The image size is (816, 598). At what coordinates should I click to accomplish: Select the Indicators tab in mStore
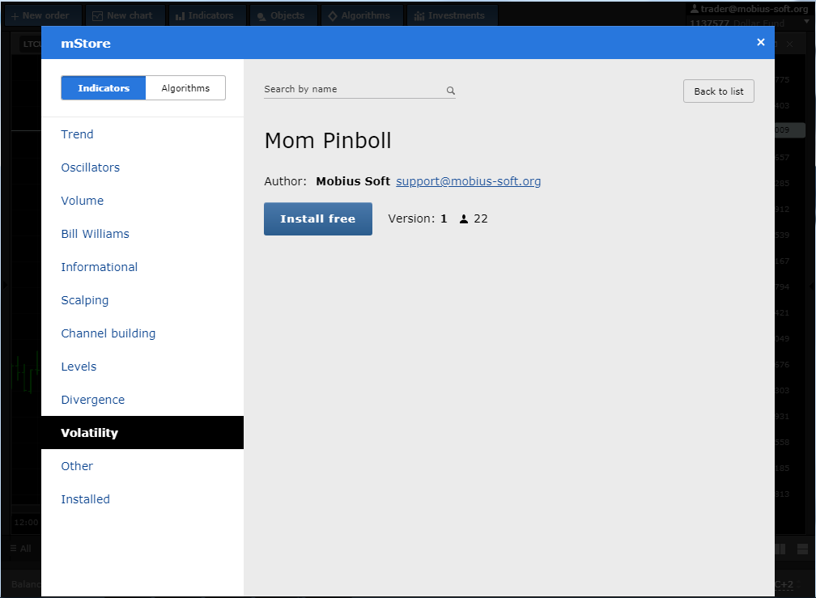[x=104, y=88]
